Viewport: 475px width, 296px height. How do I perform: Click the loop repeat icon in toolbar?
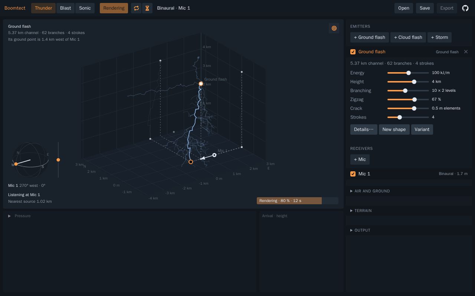(x=136, y=8)
